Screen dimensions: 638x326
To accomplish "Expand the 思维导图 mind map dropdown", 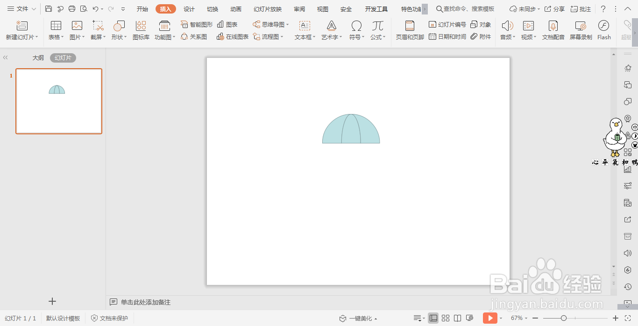I will (x=288, y=25).
